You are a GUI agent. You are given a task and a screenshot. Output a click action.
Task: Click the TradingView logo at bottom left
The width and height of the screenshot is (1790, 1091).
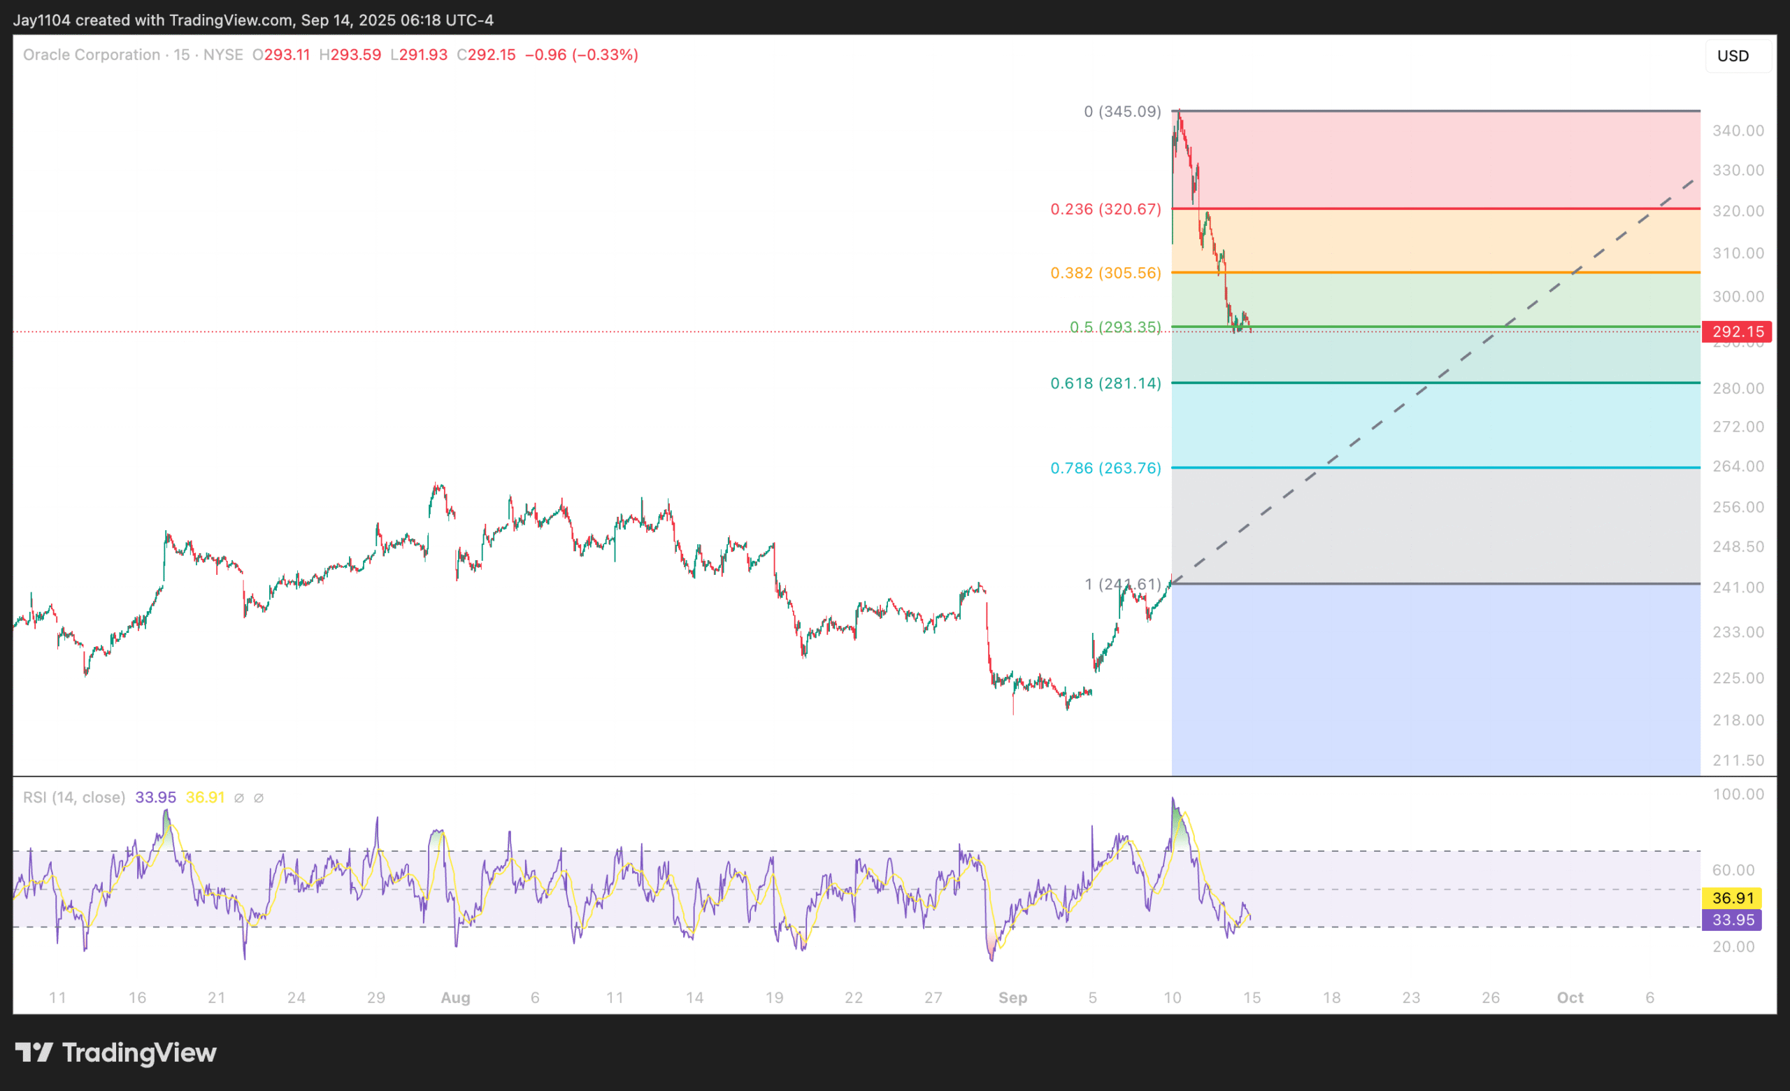pyautogui.click(x=116, y=1053)
